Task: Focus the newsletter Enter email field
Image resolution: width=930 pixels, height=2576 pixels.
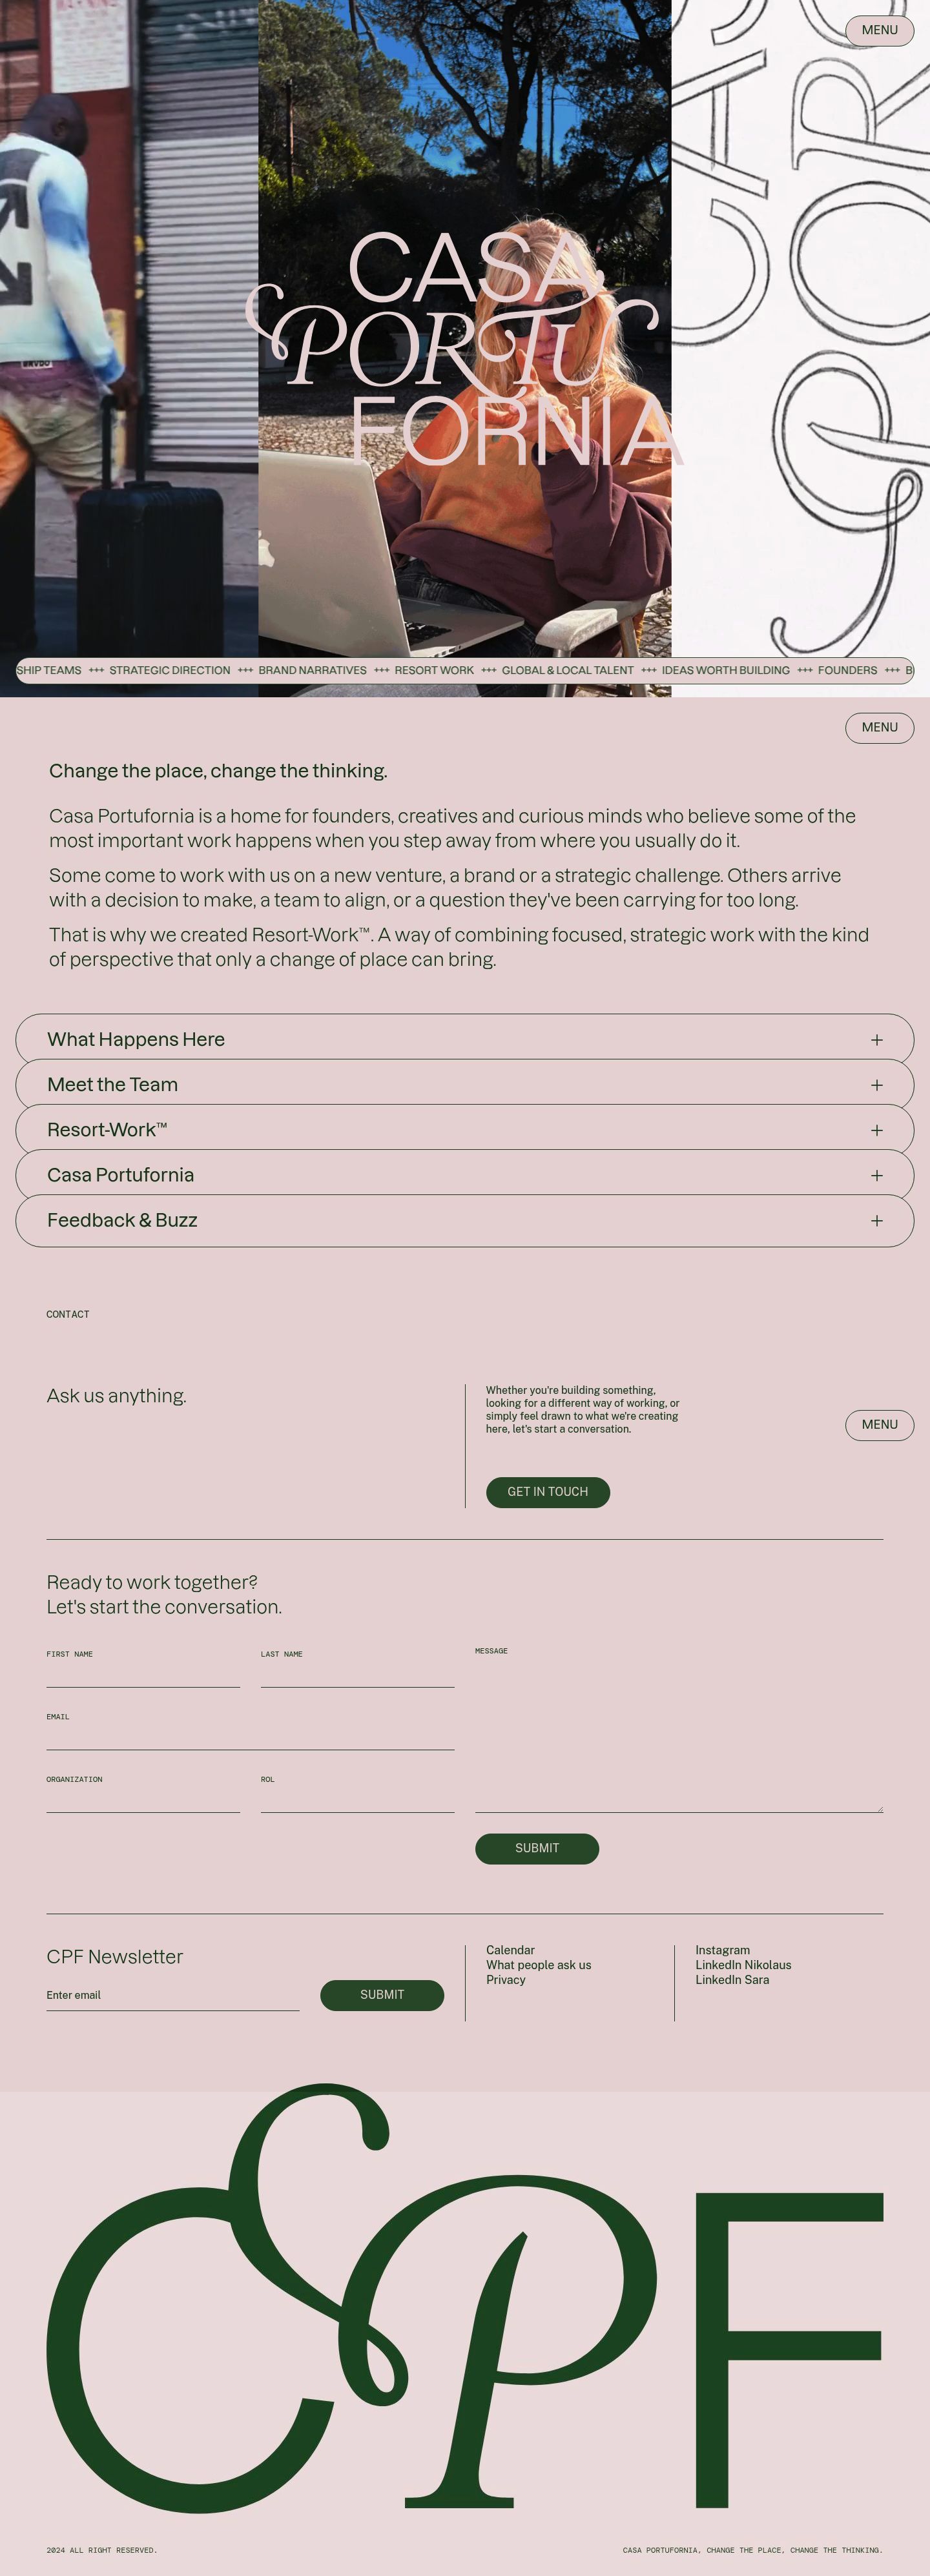Action: pyautogui.click(x=173, y=1996)
